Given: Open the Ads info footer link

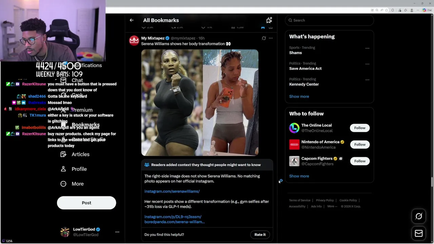Looking at the screenshot, I should pyautogui.click(x=316, y=206).
